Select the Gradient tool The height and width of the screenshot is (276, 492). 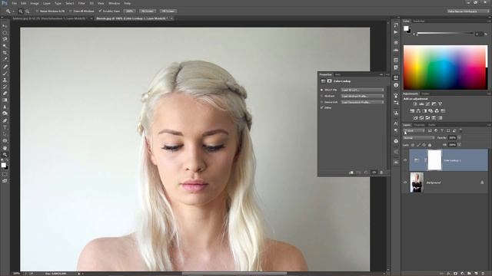coord(5,100)
